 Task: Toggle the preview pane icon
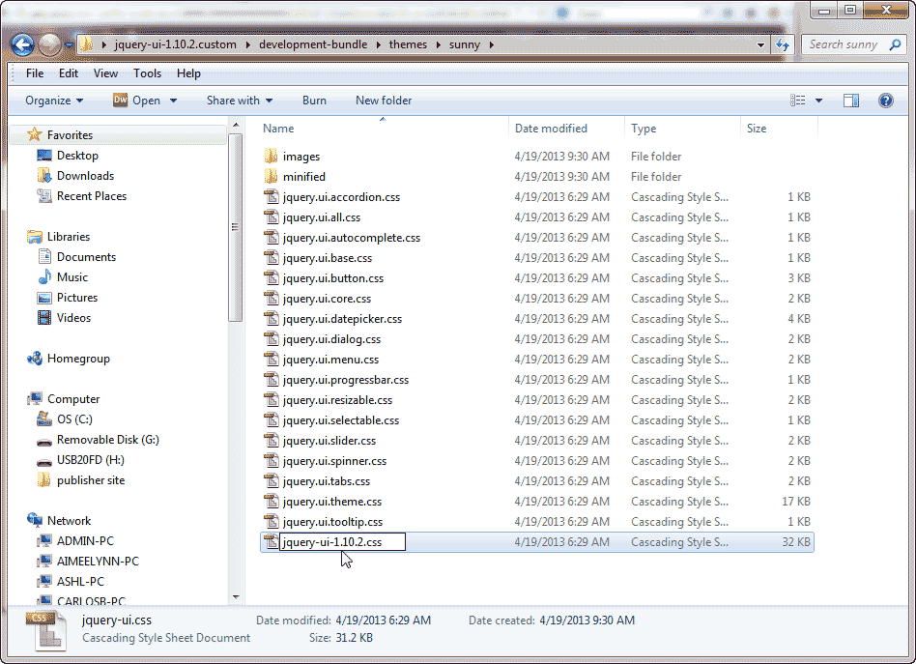pos(851,101)
